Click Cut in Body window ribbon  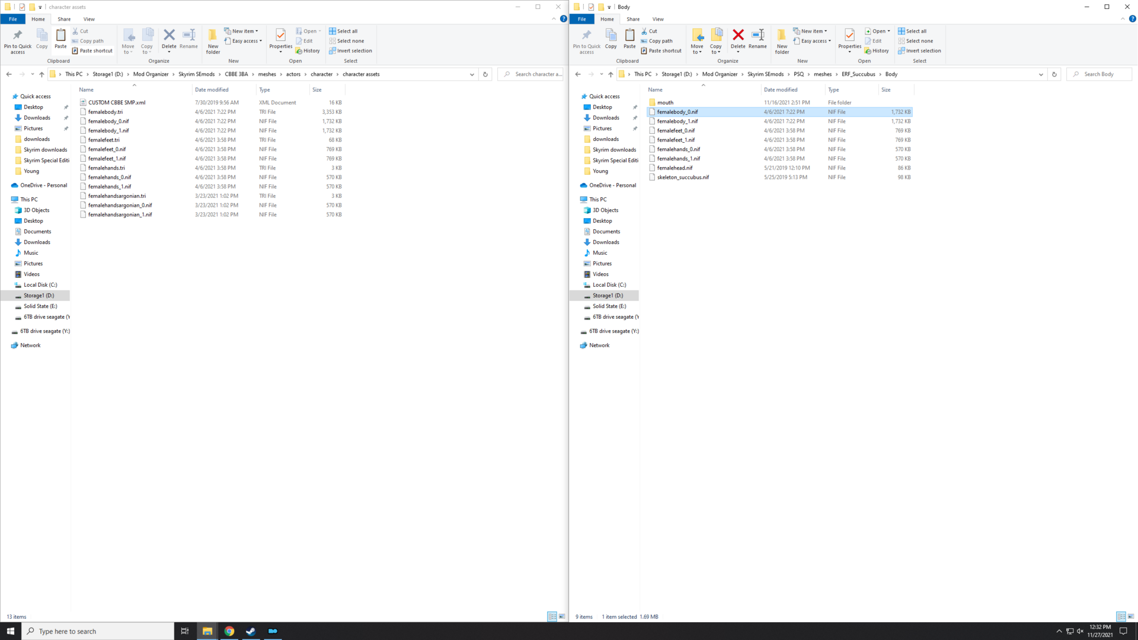click(649, 31)
